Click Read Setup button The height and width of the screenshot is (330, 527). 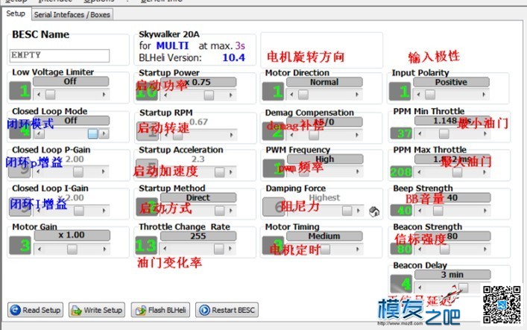click(x=35, y=310)
